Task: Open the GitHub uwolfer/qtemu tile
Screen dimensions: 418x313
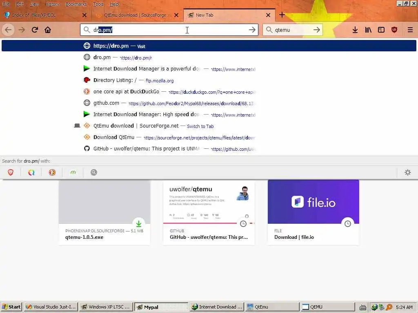Action: (x=209, y=212)
